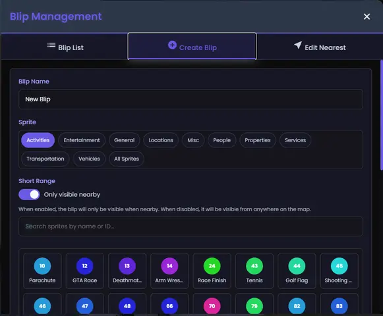This screenshot has width=383, height=316.
Task: Filter sprites by People category
Action: pos(221,140)
